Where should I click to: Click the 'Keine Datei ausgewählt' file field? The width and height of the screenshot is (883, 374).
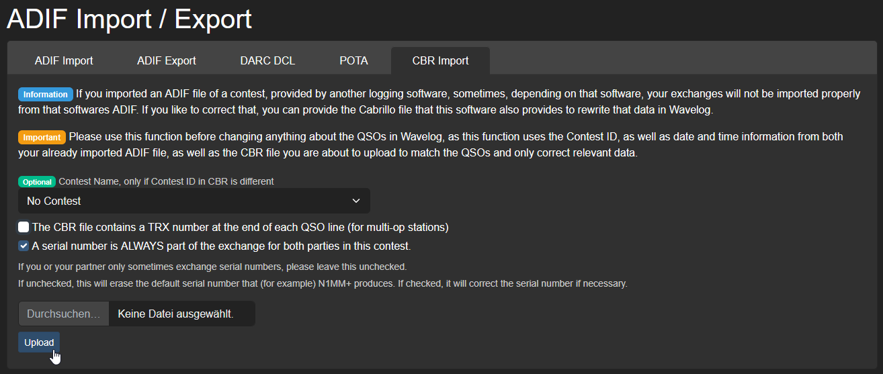(176, 314)
